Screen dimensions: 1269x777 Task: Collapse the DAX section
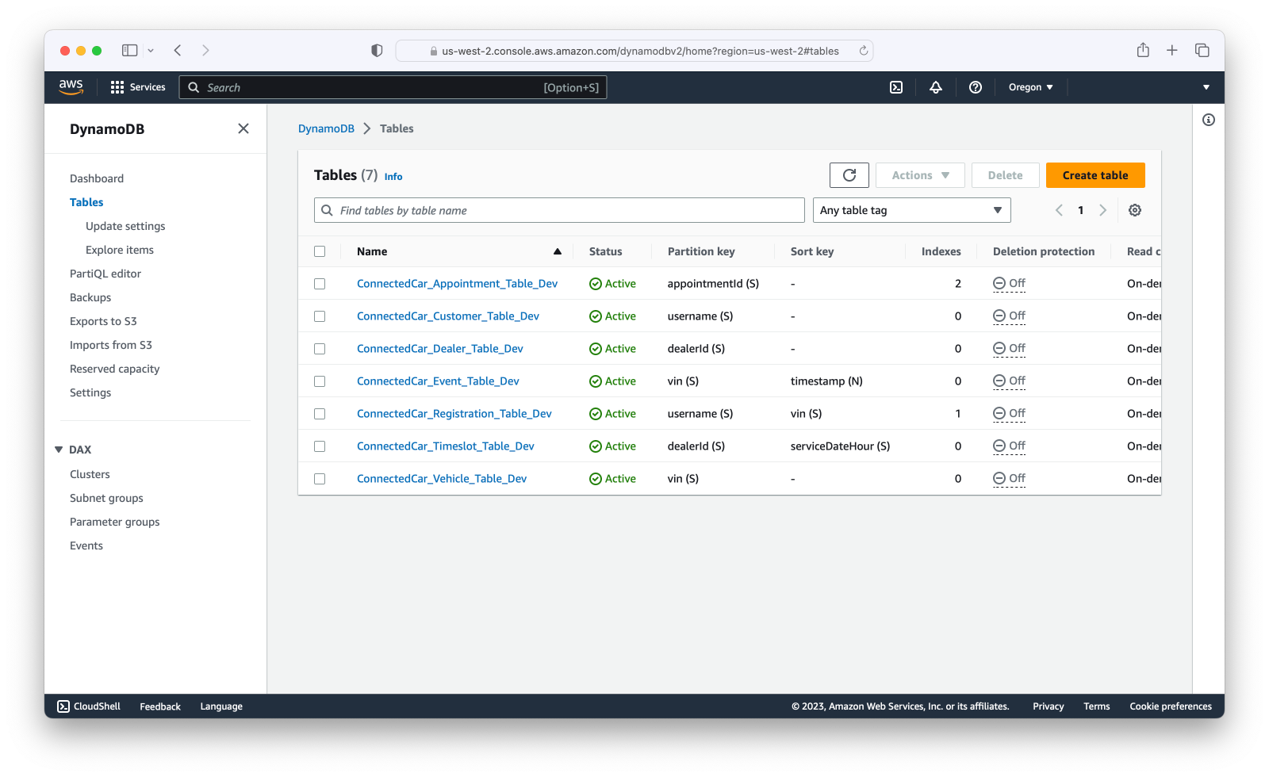pyautogui.click(x=59, y=450)
